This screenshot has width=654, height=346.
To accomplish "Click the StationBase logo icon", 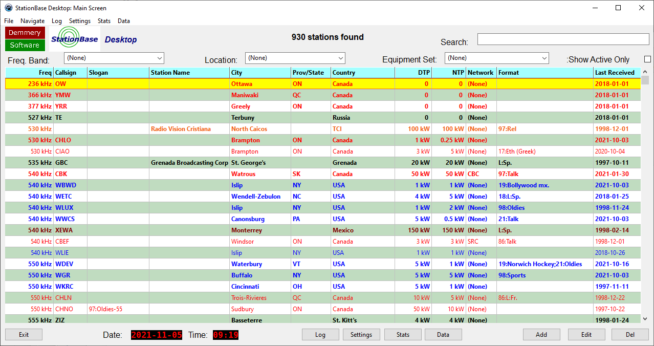I will coord(73,39).
